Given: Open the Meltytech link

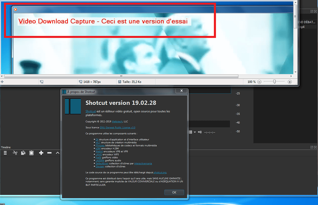Looking at the screenshot, I should 117,121.
